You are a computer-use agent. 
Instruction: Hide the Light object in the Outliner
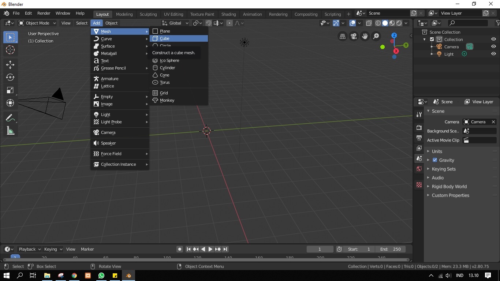click(493, 54)
